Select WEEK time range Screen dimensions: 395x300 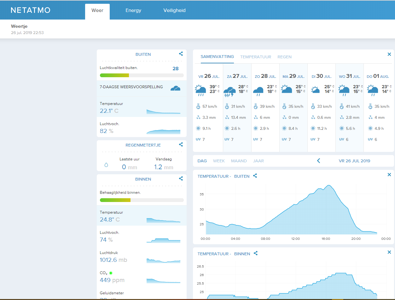coord(219,161)
